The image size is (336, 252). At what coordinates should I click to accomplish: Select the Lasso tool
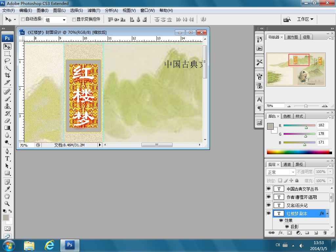tap(7, 61)
